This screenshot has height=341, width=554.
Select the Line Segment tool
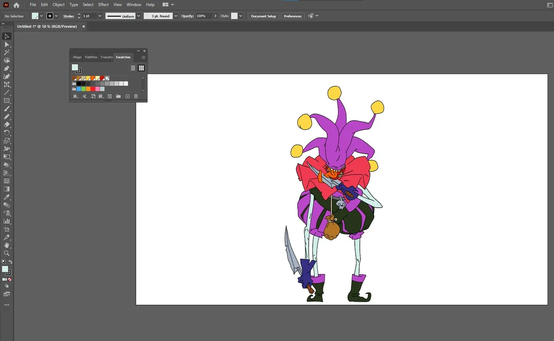[6, 93]
